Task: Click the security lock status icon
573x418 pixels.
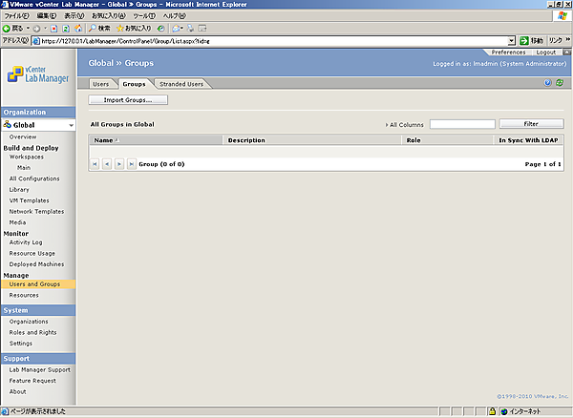Action: point(492,411)
